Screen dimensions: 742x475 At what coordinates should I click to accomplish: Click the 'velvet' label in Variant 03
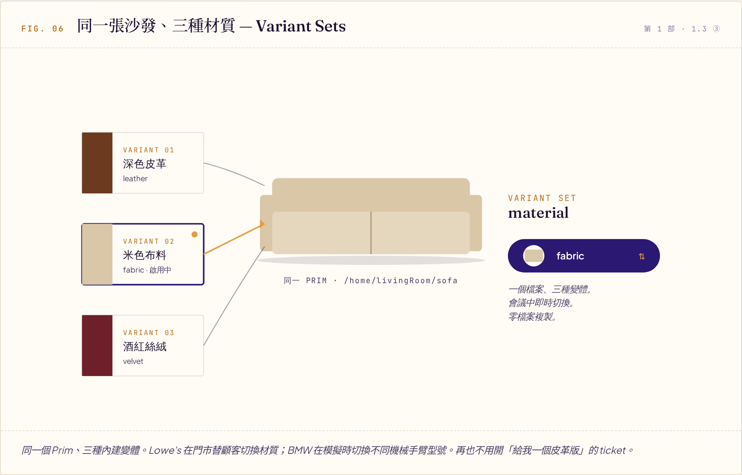coord(133,361)
